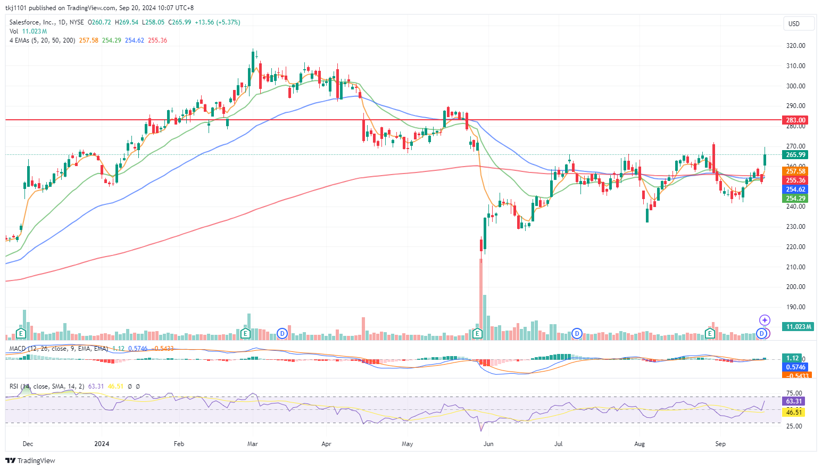Click the Dec label on time axis
The image size is (822, 470).
pyautogui.click(x=28, y=444)
